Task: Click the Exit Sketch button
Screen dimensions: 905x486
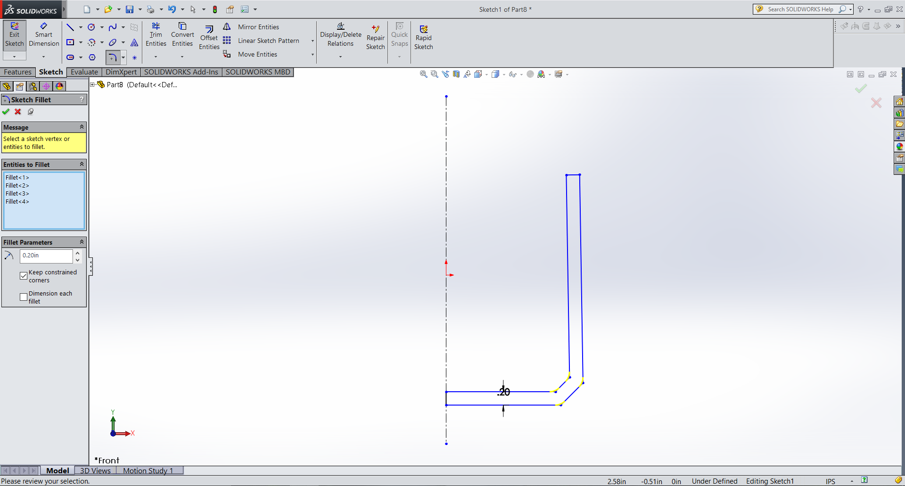Action: pyautogui.click(x=14, y=35)
